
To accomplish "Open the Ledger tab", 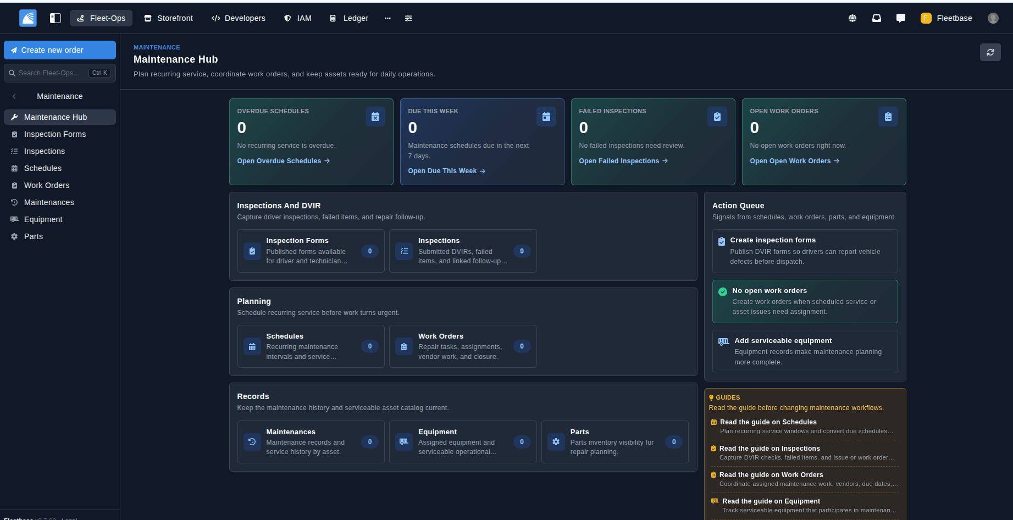I will tap(349, 18).
